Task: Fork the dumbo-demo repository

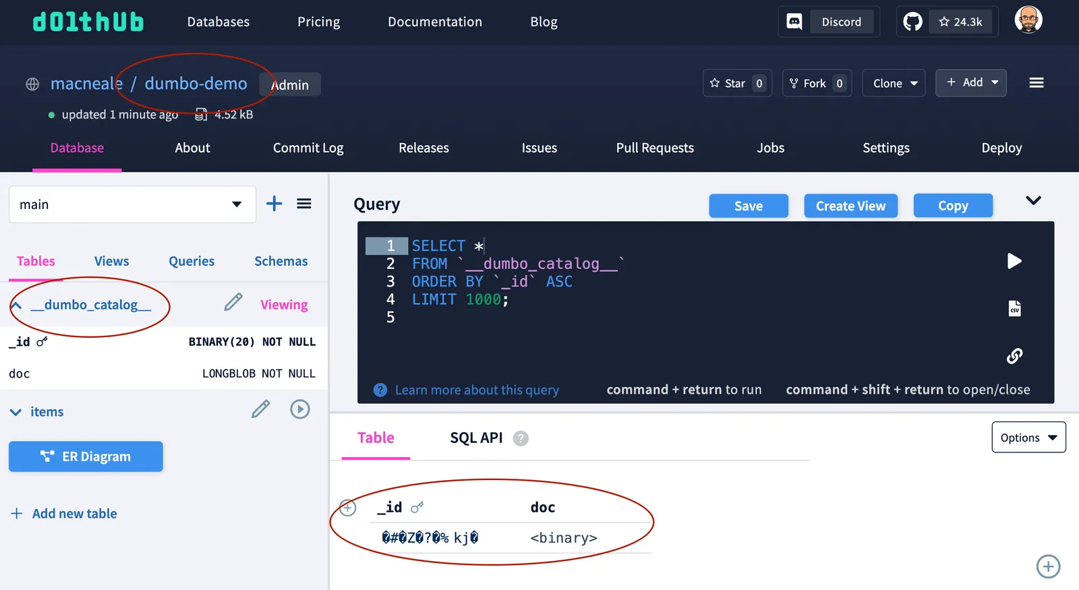Action: coord(817,83)
